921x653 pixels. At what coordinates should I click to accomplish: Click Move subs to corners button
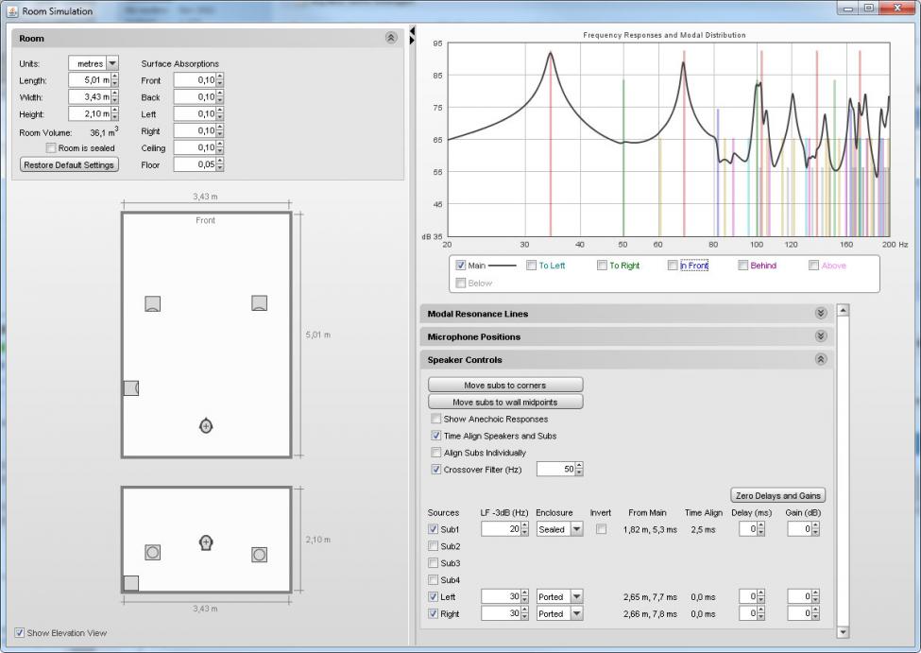(x=505, y=386)
